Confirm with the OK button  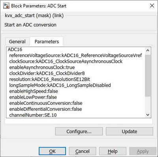tap(52, 151)
